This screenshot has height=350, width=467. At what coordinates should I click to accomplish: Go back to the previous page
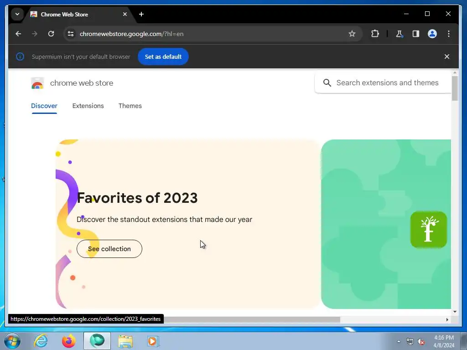pyautogui.click(x=18, y=34)
